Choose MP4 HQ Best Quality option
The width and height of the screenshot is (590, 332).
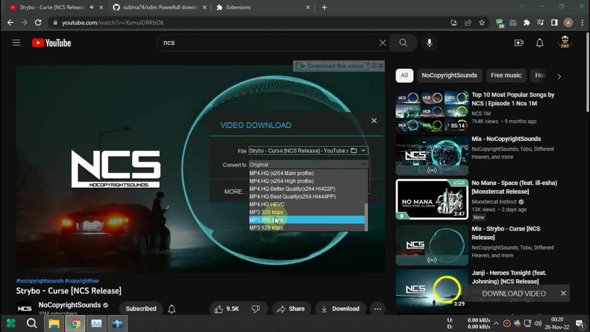click(x=307, y=197)
